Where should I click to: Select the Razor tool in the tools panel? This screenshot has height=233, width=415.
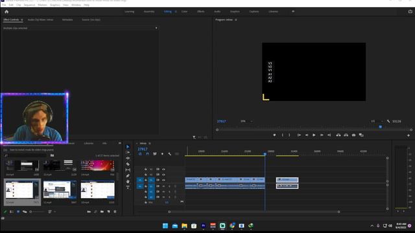point(128,164)
